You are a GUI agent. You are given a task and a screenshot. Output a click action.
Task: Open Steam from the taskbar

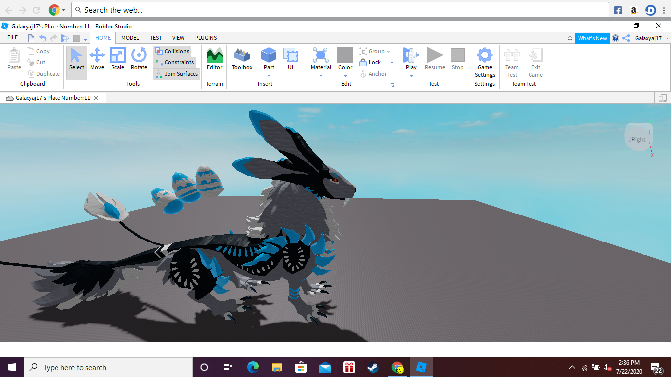(373, 367)
